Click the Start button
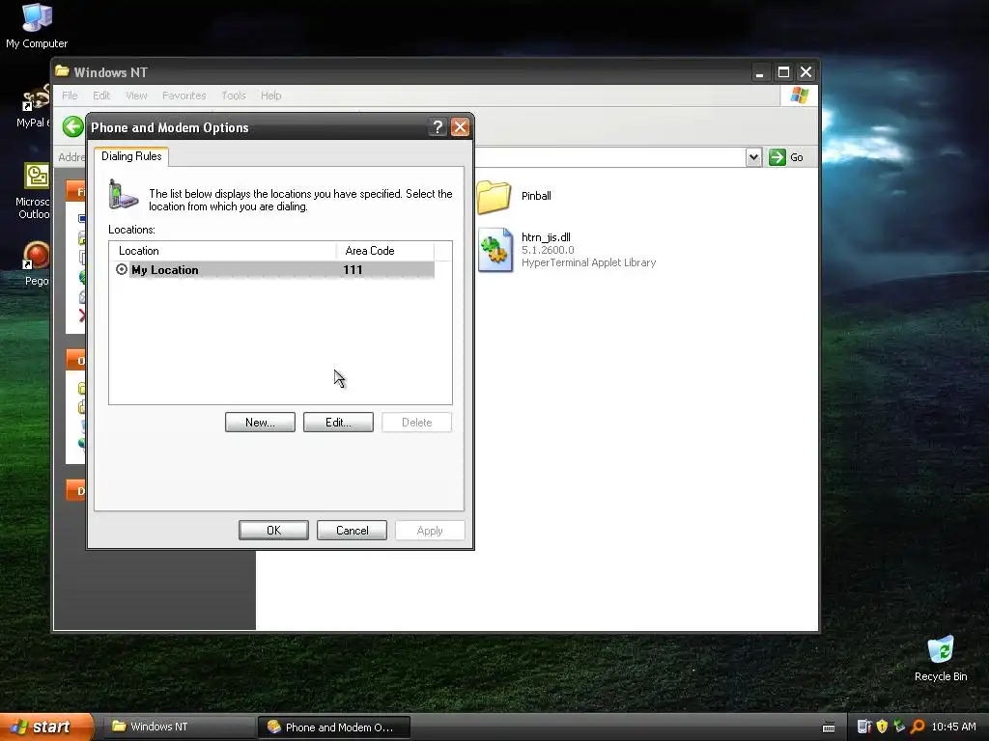Image resolution: width=989 pixels, height=741 pixels. [x=46, y=727]
